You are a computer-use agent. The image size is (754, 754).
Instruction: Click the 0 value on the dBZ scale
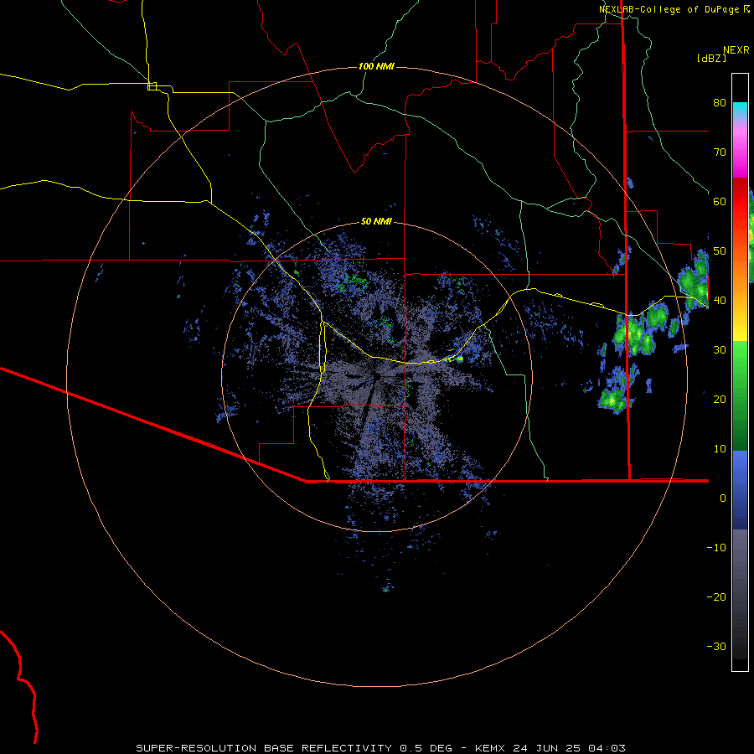click(723, 498)
